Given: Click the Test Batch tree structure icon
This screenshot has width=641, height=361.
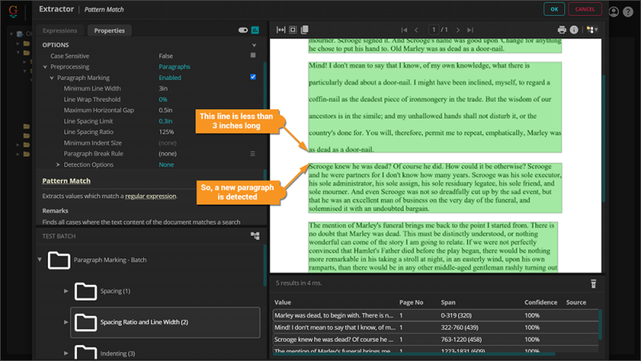Looking at the screenshot, I should (255, 236).
